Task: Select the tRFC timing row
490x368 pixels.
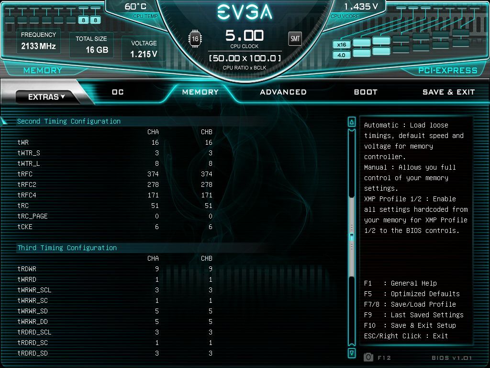Action: coord(115,174)
